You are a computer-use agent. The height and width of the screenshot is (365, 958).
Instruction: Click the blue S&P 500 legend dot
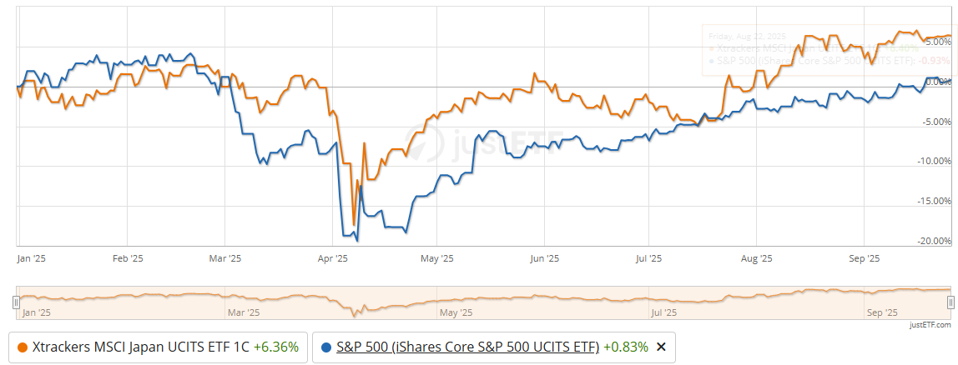(x=325, y=347)
